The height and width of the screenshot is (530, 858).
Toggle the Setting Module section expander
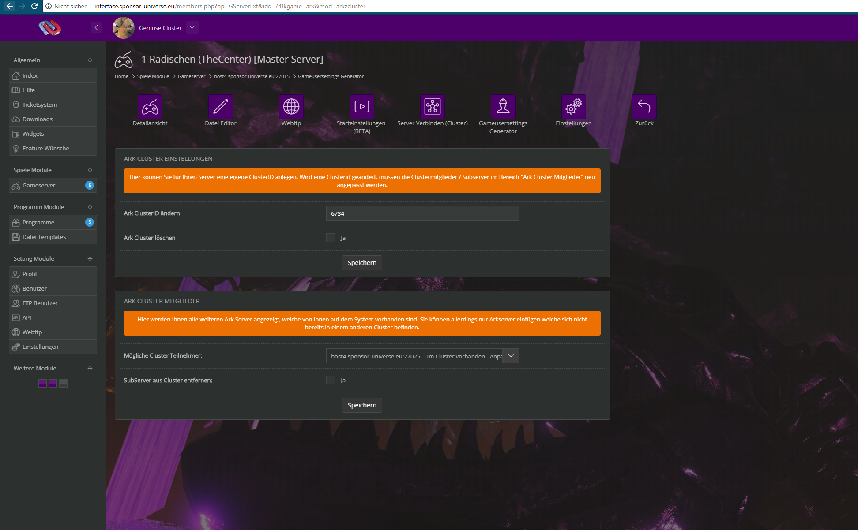click(x=90, y=258)
